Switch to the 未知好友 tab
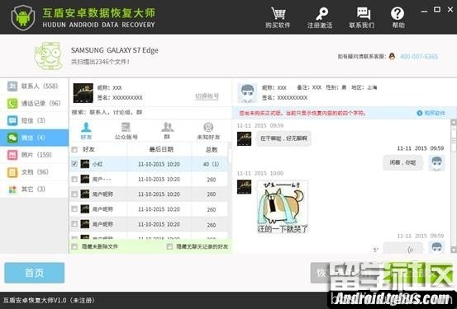Image resolution: width=457 pixels, height=309 pixels. point(208,131)
